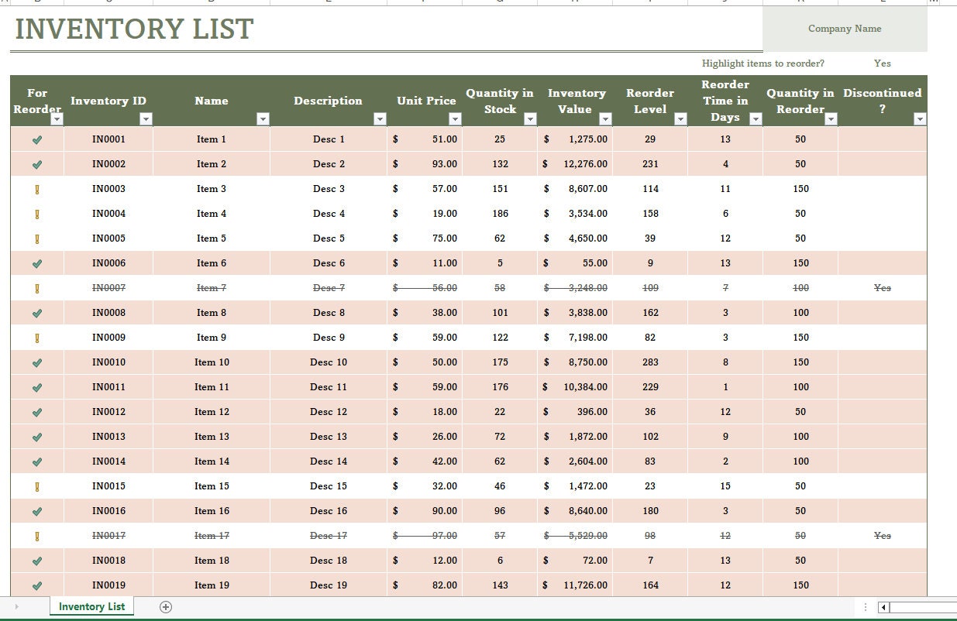Open the Inventory ID filter dropdown
957x621 pixels.
coord(146,119)
